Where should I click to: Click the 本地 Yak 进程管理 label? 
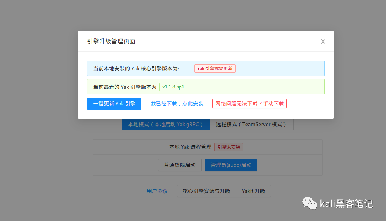(190, 147)
